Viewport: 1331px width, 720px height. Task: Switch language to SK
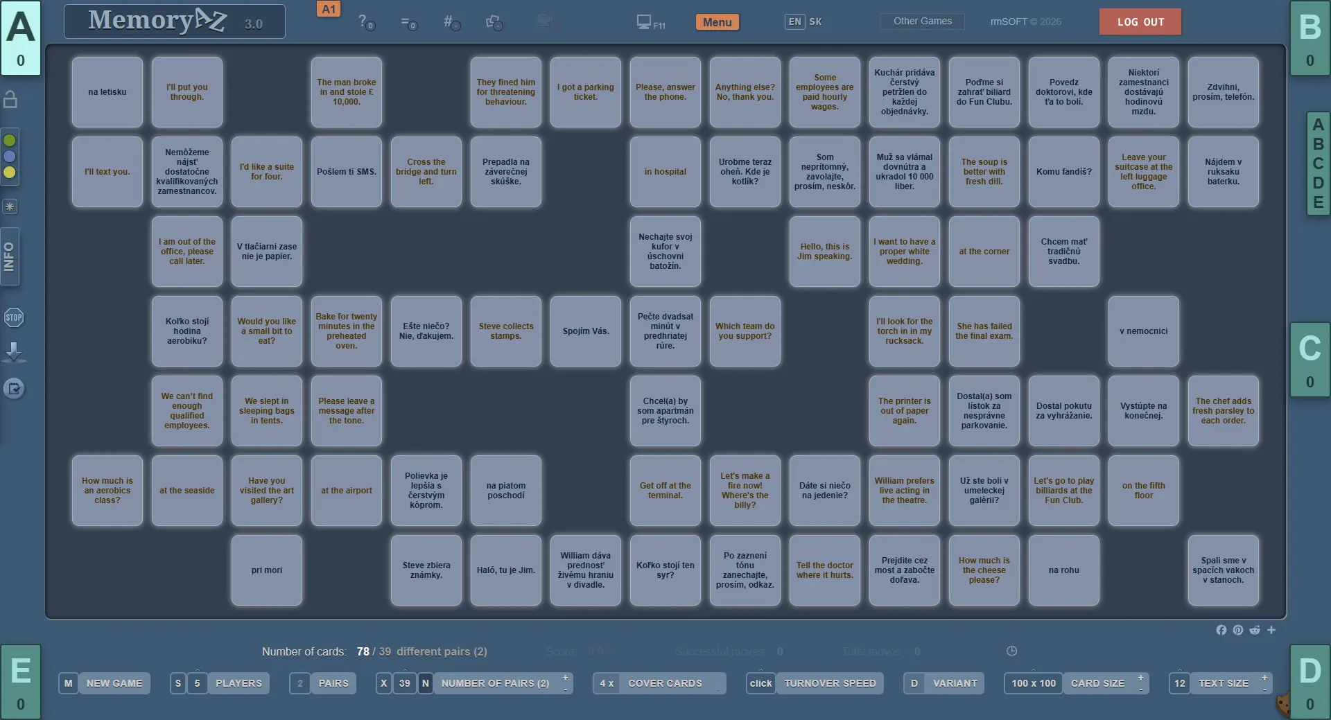(x=815, y=21)
